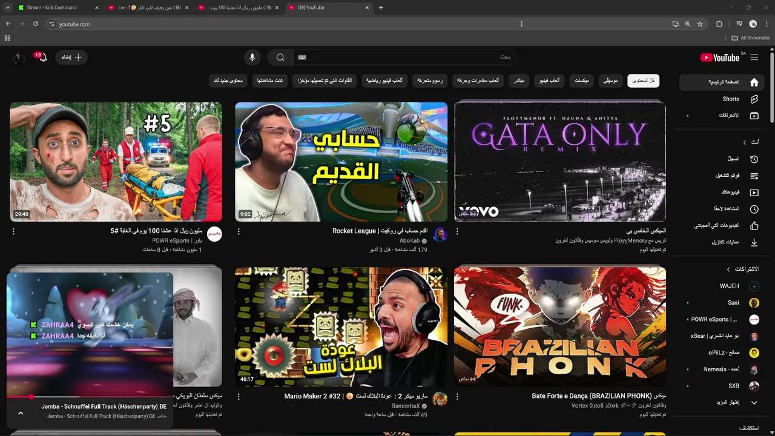Open options for the POWR eSports forest video
The image size is (775, 436).
[13, 231]
